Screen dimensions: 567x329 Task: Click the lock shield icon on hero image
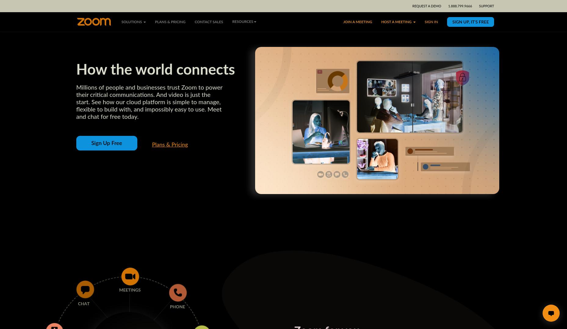tap(463, 78)
